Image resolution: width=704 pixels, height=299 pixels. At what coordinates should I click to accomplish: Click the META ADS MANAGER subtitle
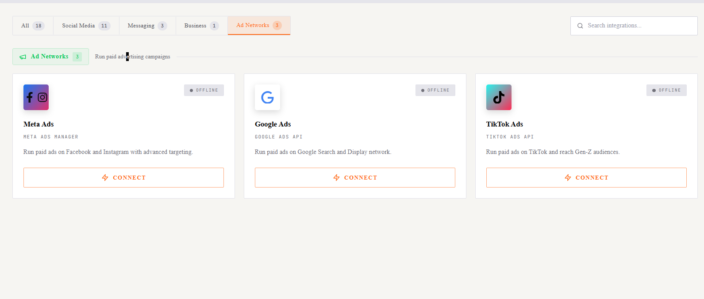pyautogui.click(x=51, y=137)
